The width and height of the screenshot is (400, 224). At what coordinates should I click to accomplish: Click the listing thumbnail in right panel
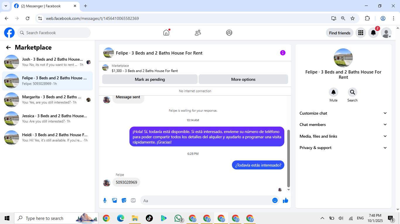click(343, 58)
